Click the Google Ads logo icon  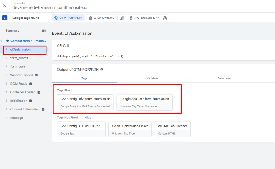point(165,18)
